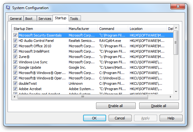Uncheck the Adobe Acrobat checkbox

click(15, 89)
